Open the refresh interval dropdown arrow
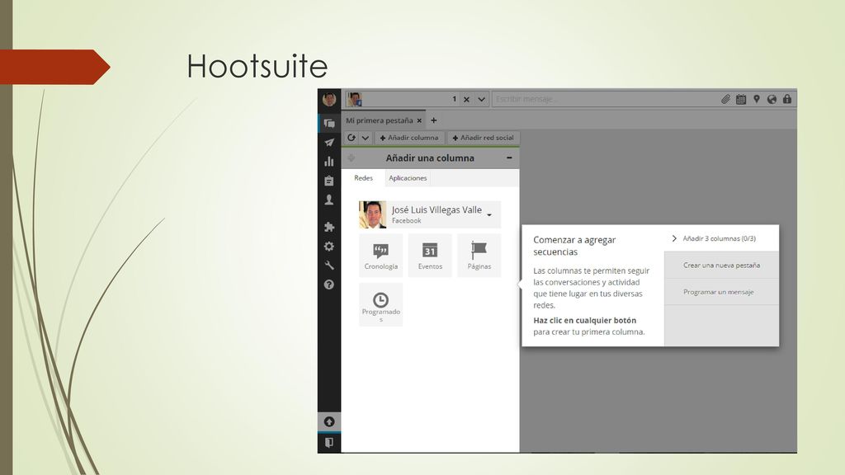845x475 pixels. pyautogui.click(x=366, y=138)
